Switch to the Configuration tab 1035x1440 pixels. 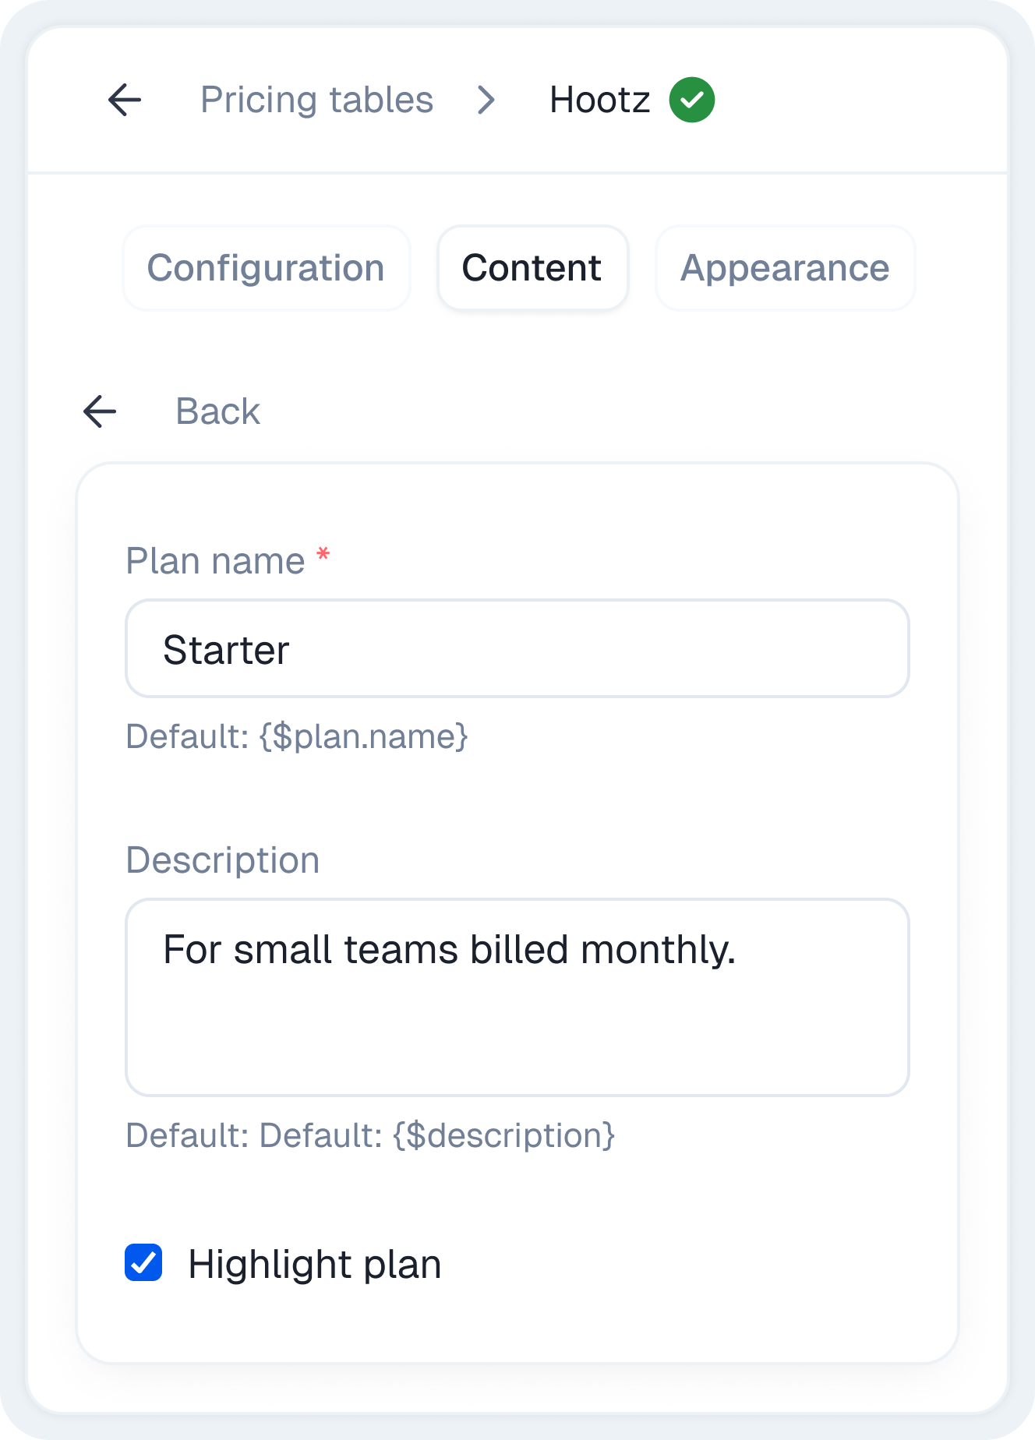pyautogui.click(x=266, y=268)
